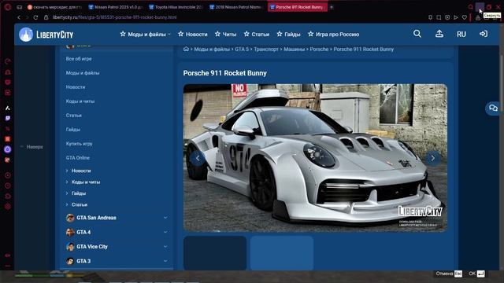Expand GTA 4 section chevron
The image size is (504, 283).
pyautogui.click(x=165, y=232)
